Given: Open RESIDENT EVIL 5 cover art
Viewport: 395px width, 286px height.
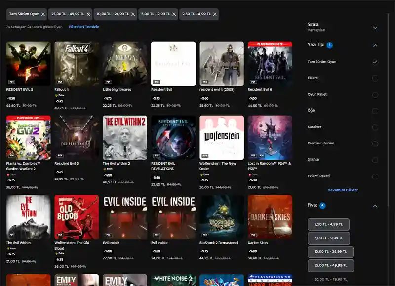Looking at the screenshot, I should click(x=29, y=64).
